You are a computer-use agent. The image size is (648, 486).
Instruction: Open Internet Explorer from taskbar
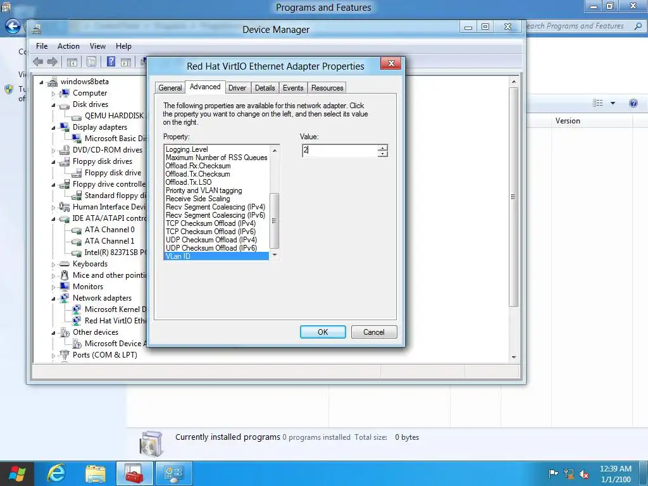coord(56,473)
